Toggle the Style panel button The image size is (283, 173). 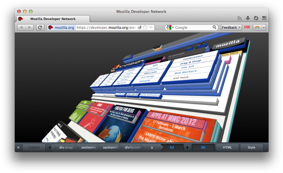click(x=251, y=147)
